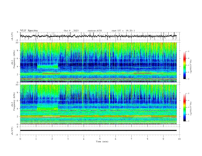202x156 pixels.
Task: Click the green emission burst in ch.2 near minute 2
Action: click(47, 107)
